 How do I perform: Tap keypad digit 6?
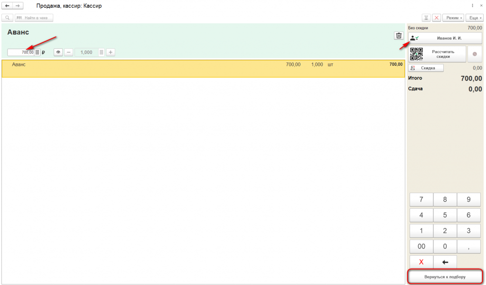click(x=468, y=215)
